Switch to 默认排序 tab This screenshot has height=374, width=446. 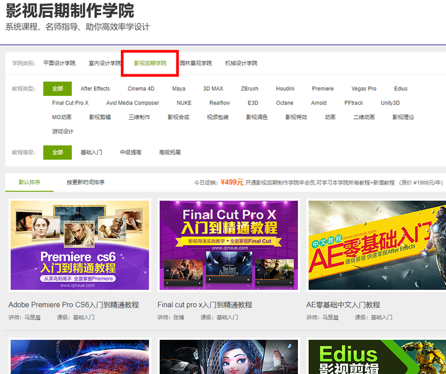[29, 182]
